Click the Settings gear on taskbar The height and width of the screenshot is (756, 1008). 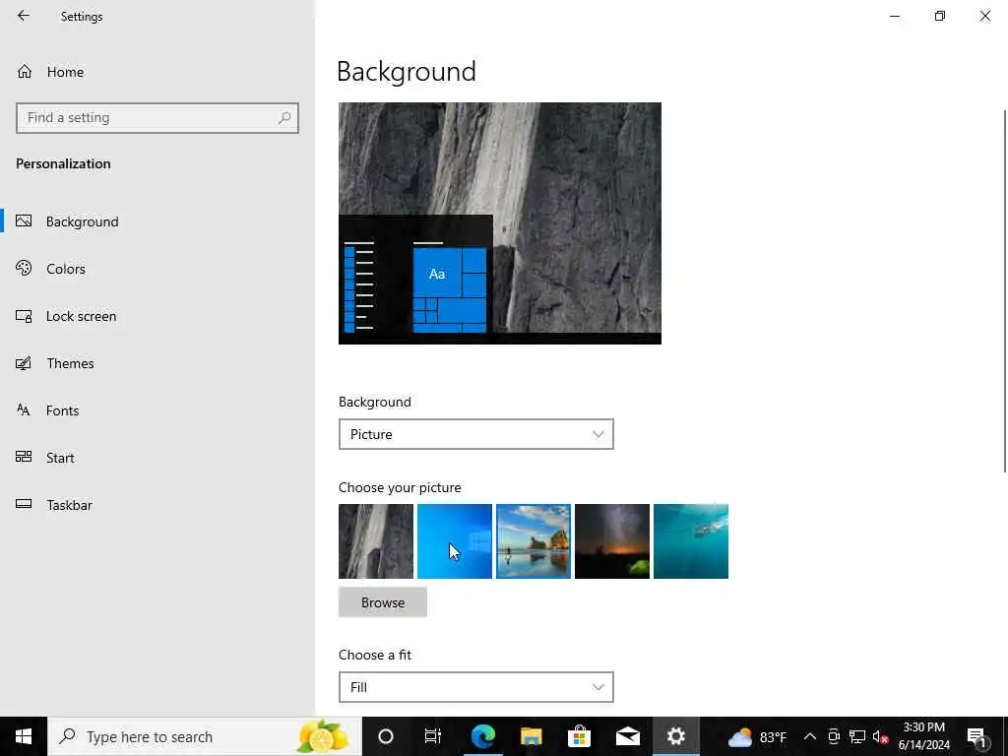[x=675, y=736]
